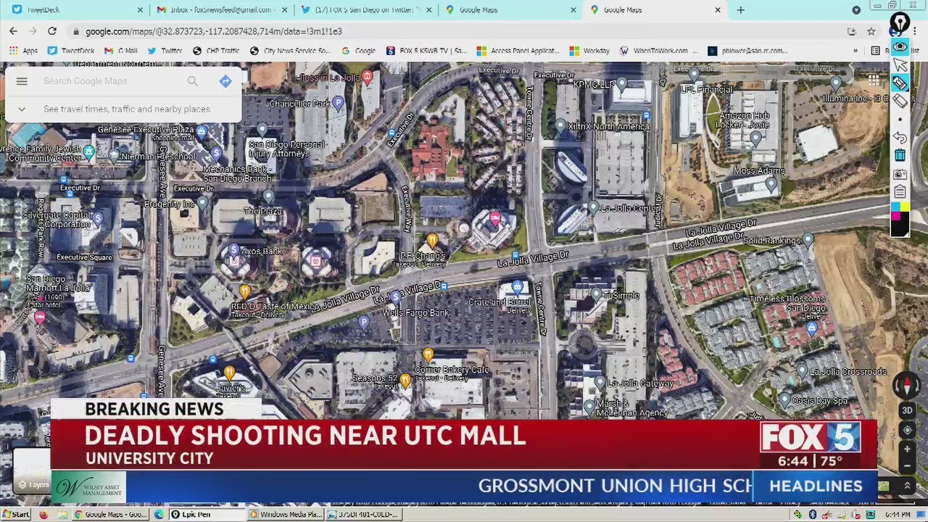The image size is (928, 522).
Task: Reload the page with the browser refresh icon
Action: coord(52,31)
